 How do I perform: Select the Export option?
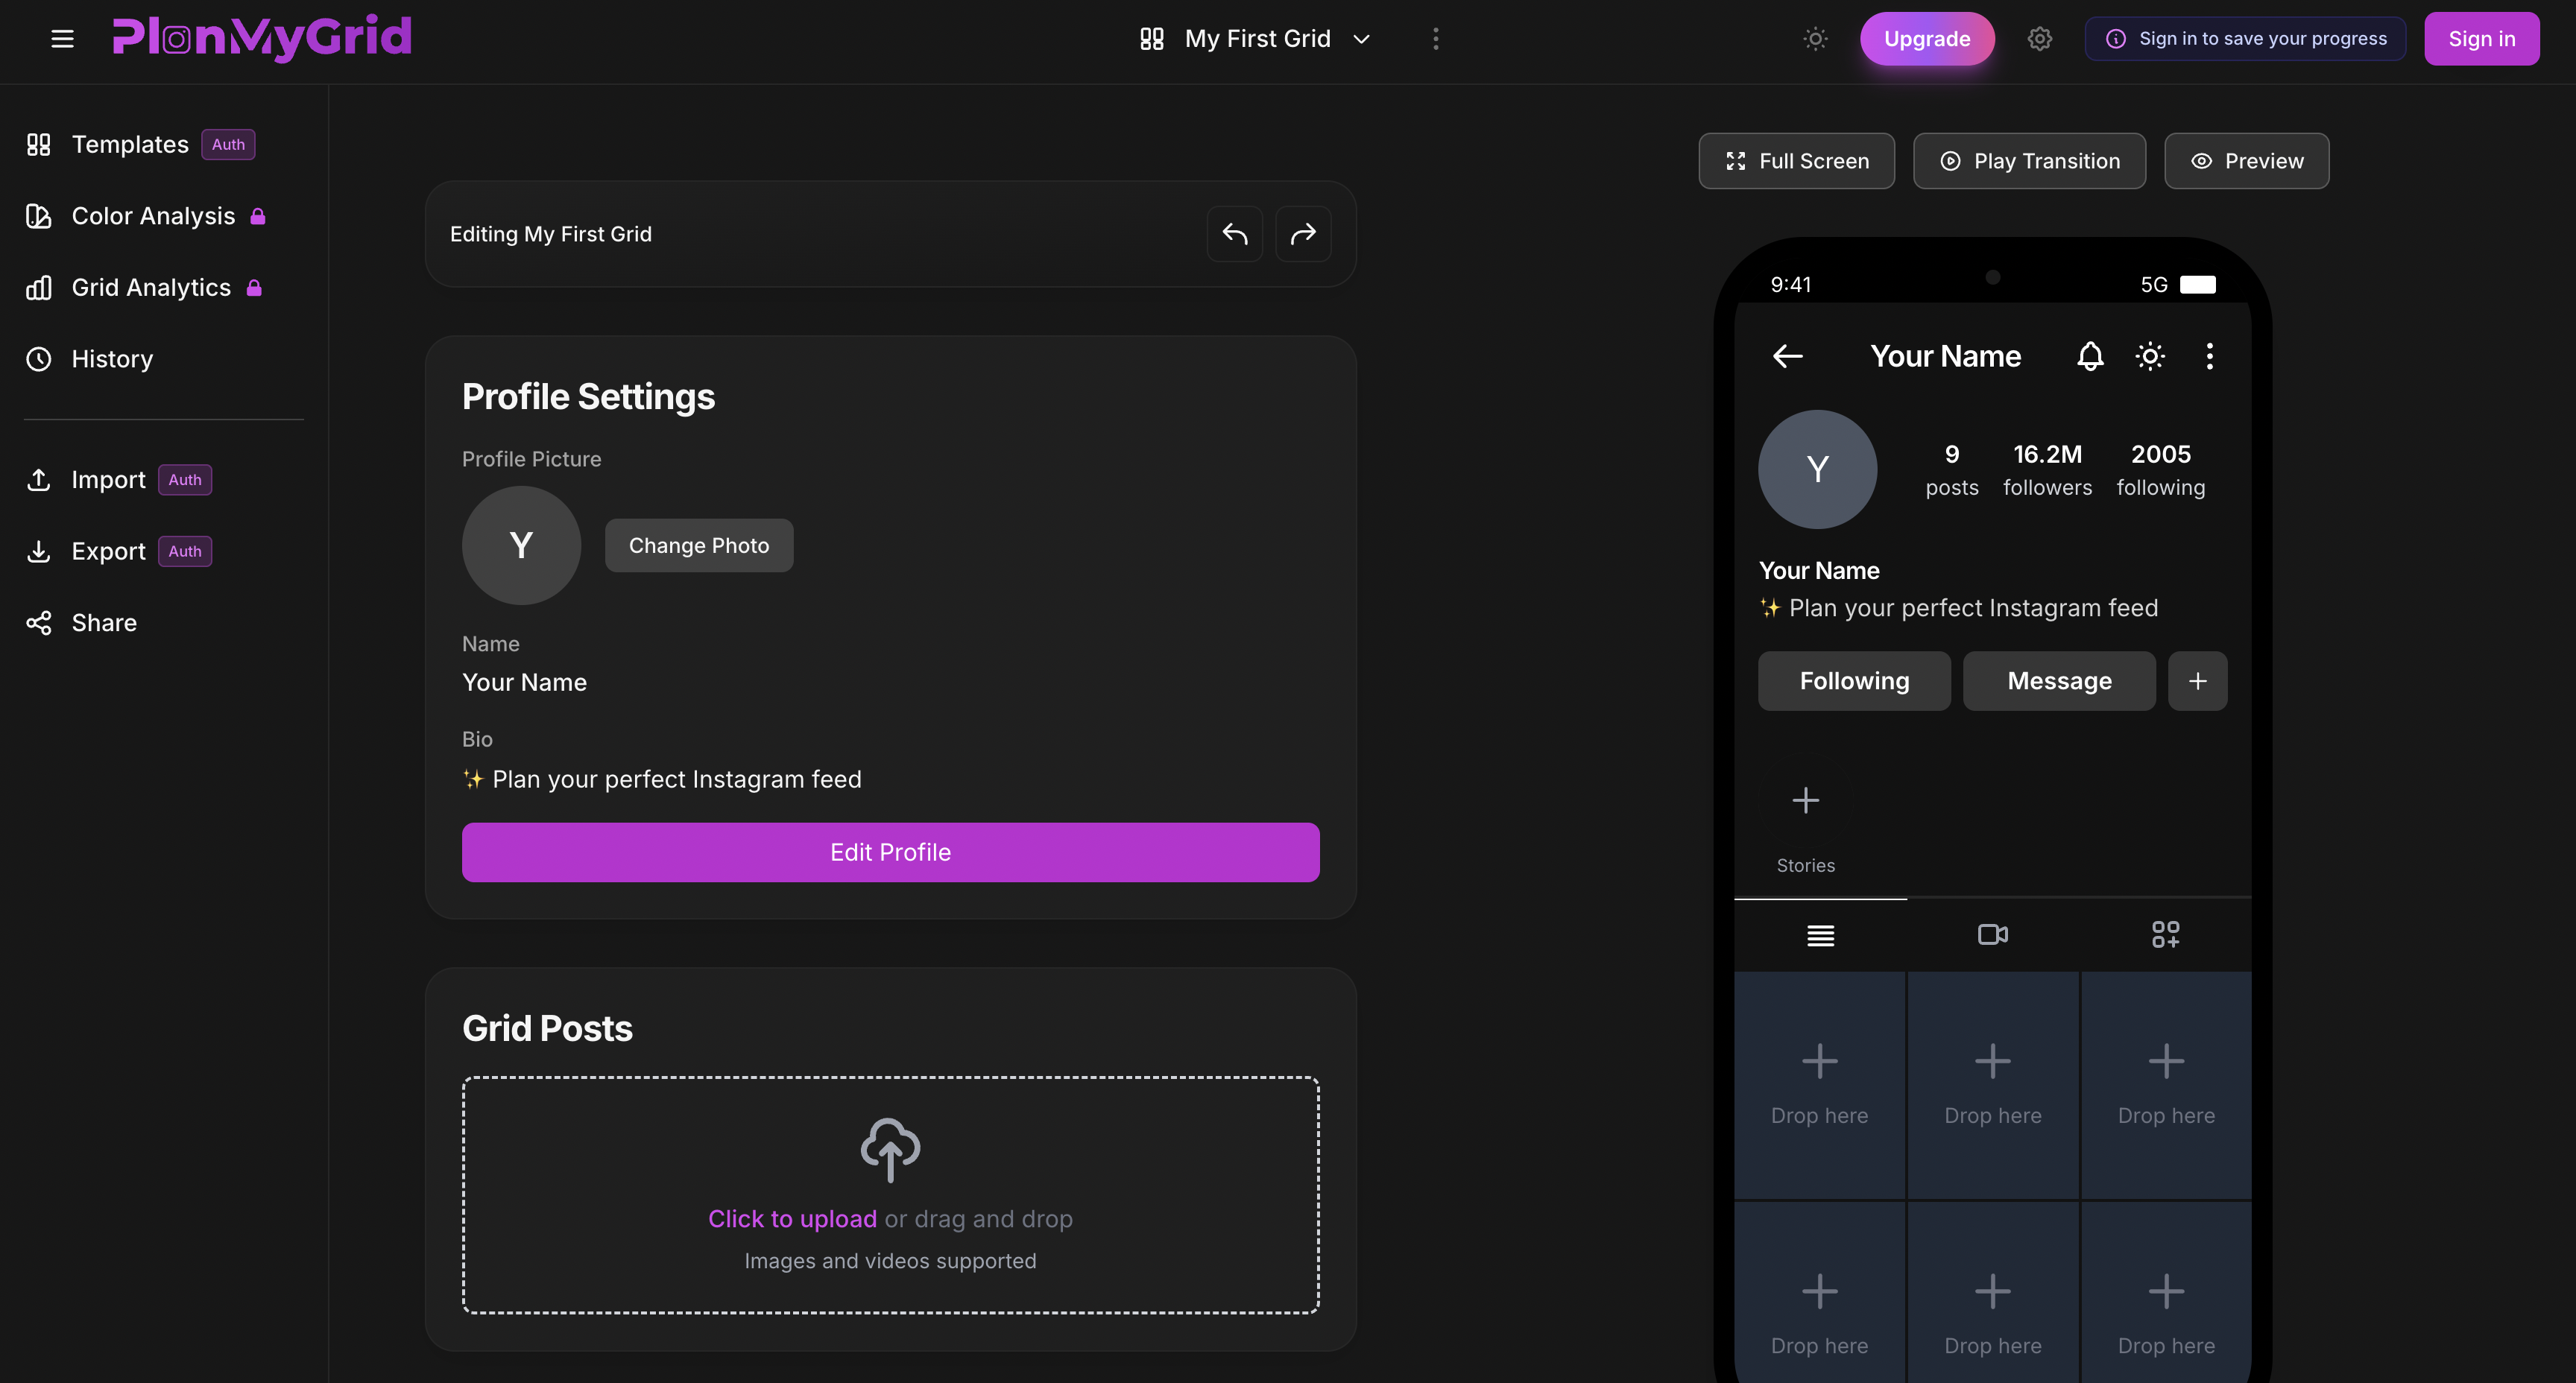tap(107, 550)
